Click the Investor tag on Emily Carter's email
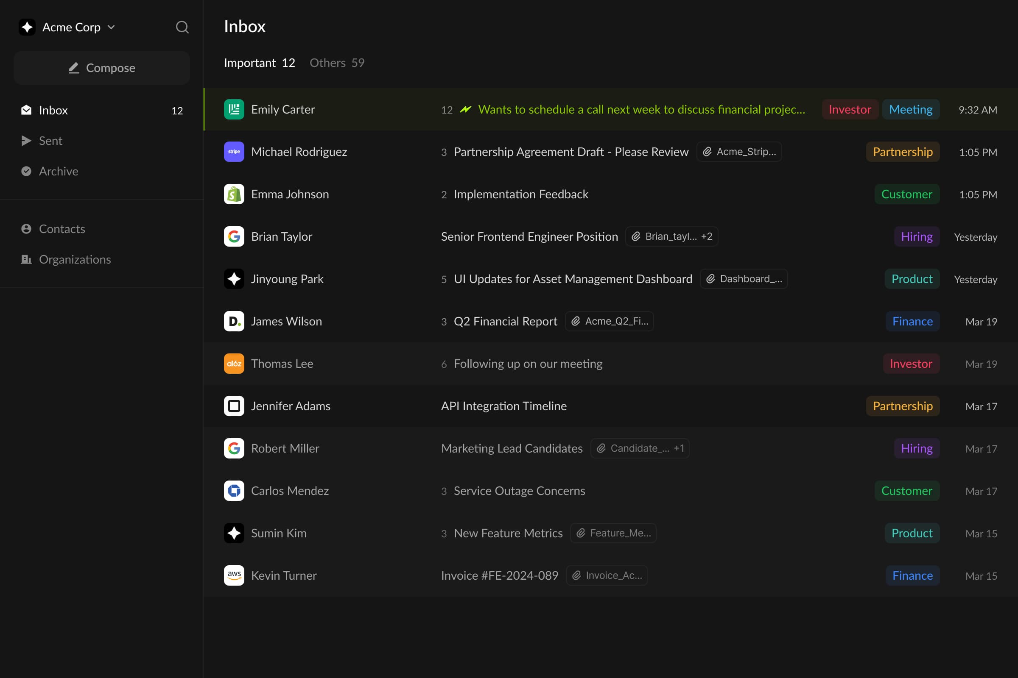The height and width of the screenshot is (678, 1018). click(x=850, y=109)
